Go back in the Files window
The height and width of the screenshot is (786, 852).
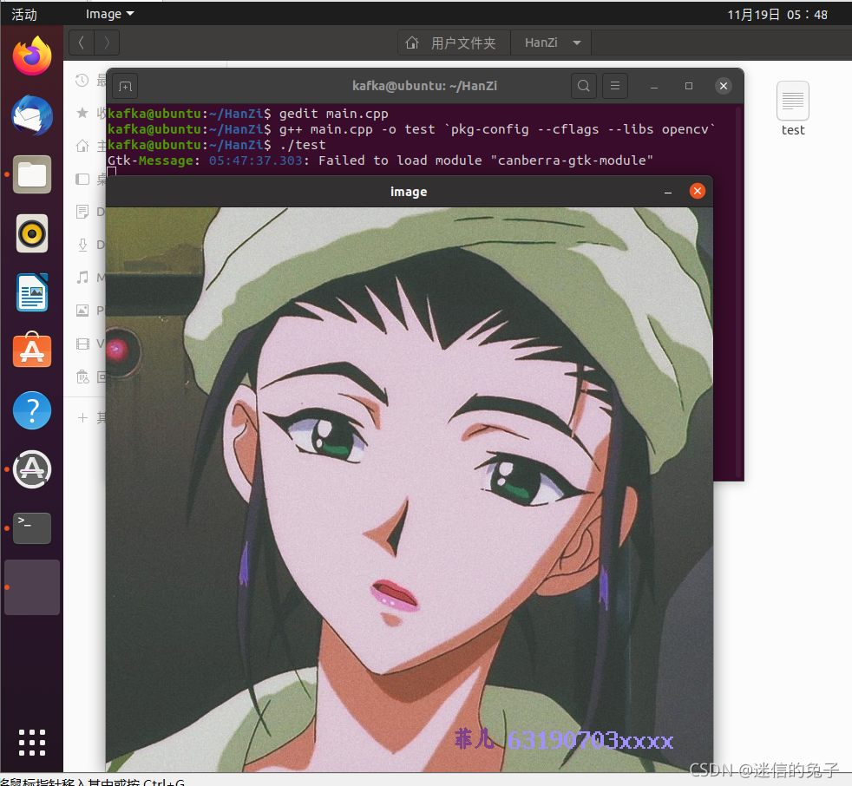[x=82, y=43]
